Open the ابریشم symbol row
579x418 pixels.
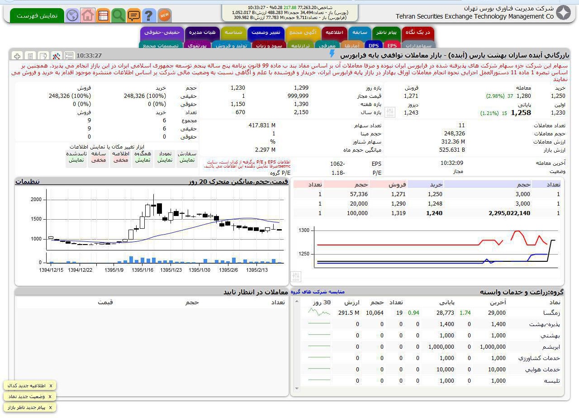coord(432,347)
